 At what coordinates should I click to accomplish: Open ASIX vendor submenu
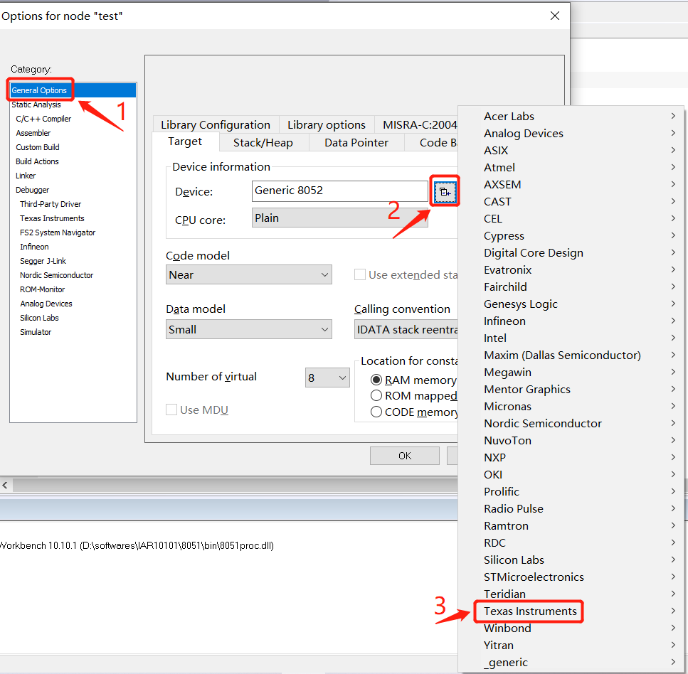(x=571, y=151)
